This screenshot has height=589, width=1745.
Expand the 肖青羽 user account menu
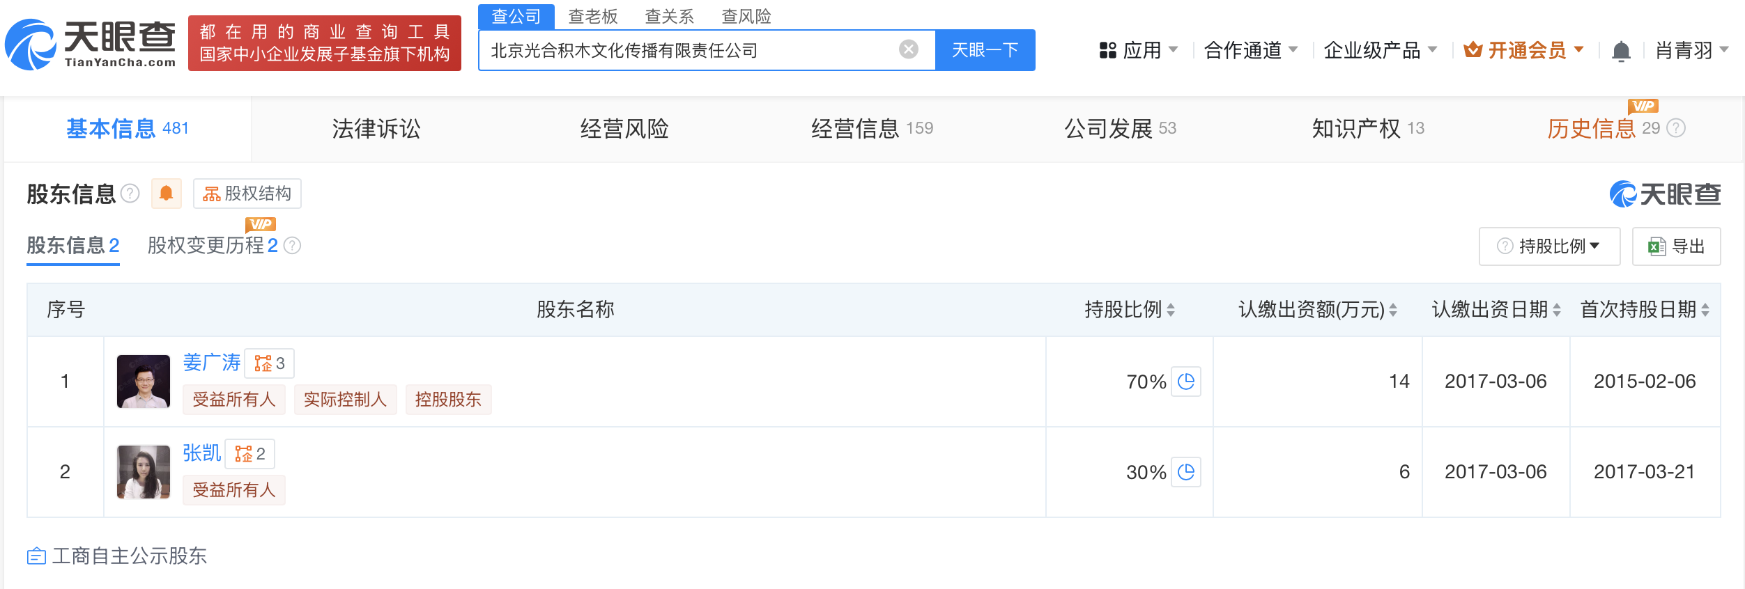pyautogui.click(x=1691, y=50)
